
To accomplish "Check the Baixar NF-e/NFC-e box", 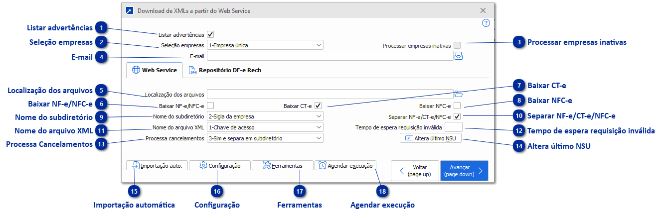I will (x=210, y=106).
